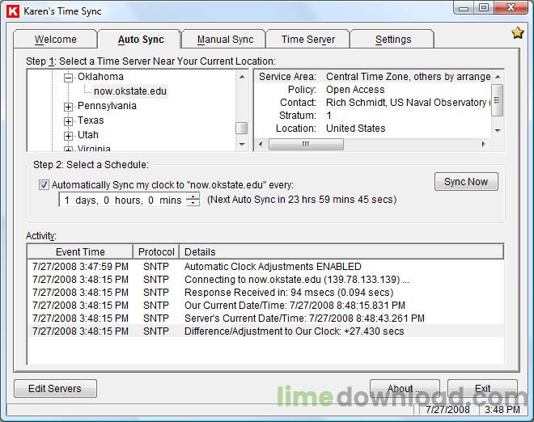Click the status bar time 3:48 PM
This screenshot has width=534, height=422.
tap(502, 409)
